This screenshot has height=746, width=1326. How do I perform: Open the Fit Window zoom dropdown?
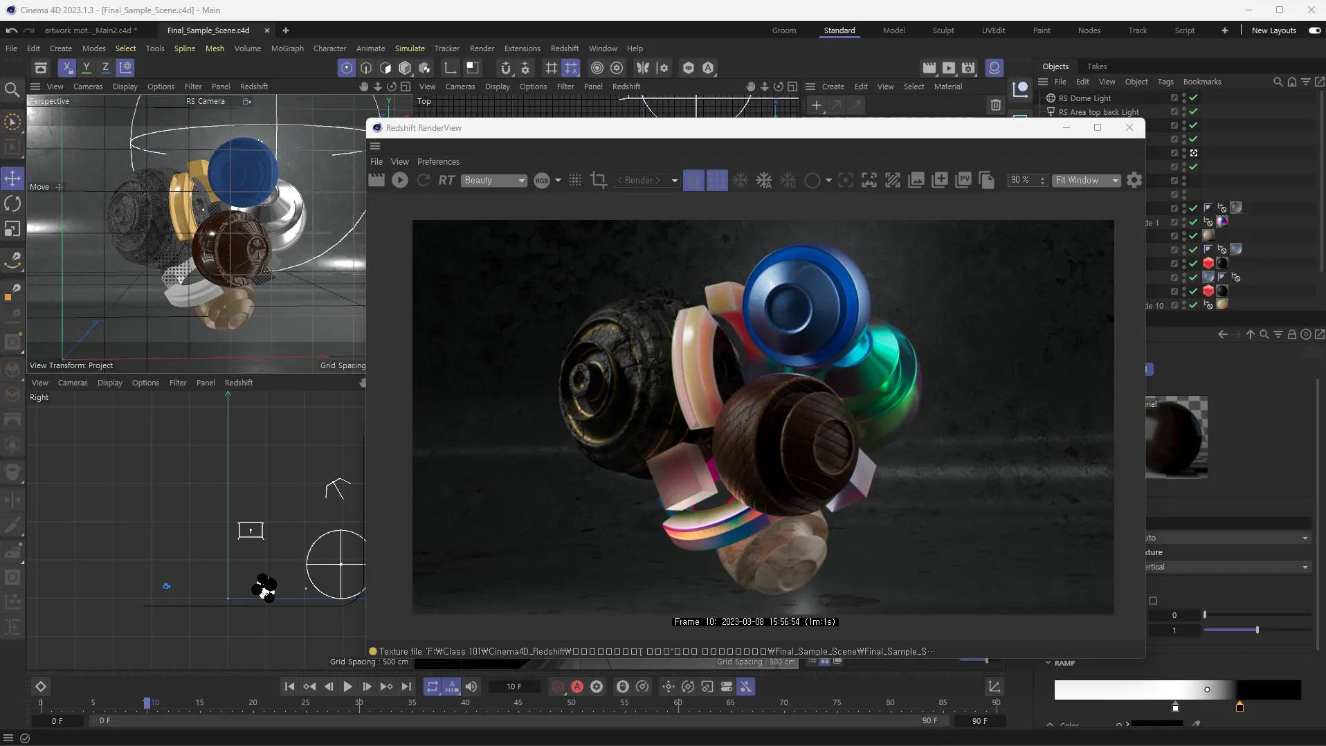pos(1086,180)
